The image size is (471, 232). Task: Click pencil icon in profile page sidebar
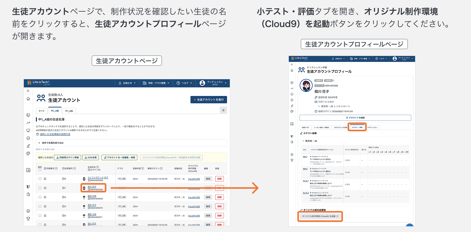(292, 106)
